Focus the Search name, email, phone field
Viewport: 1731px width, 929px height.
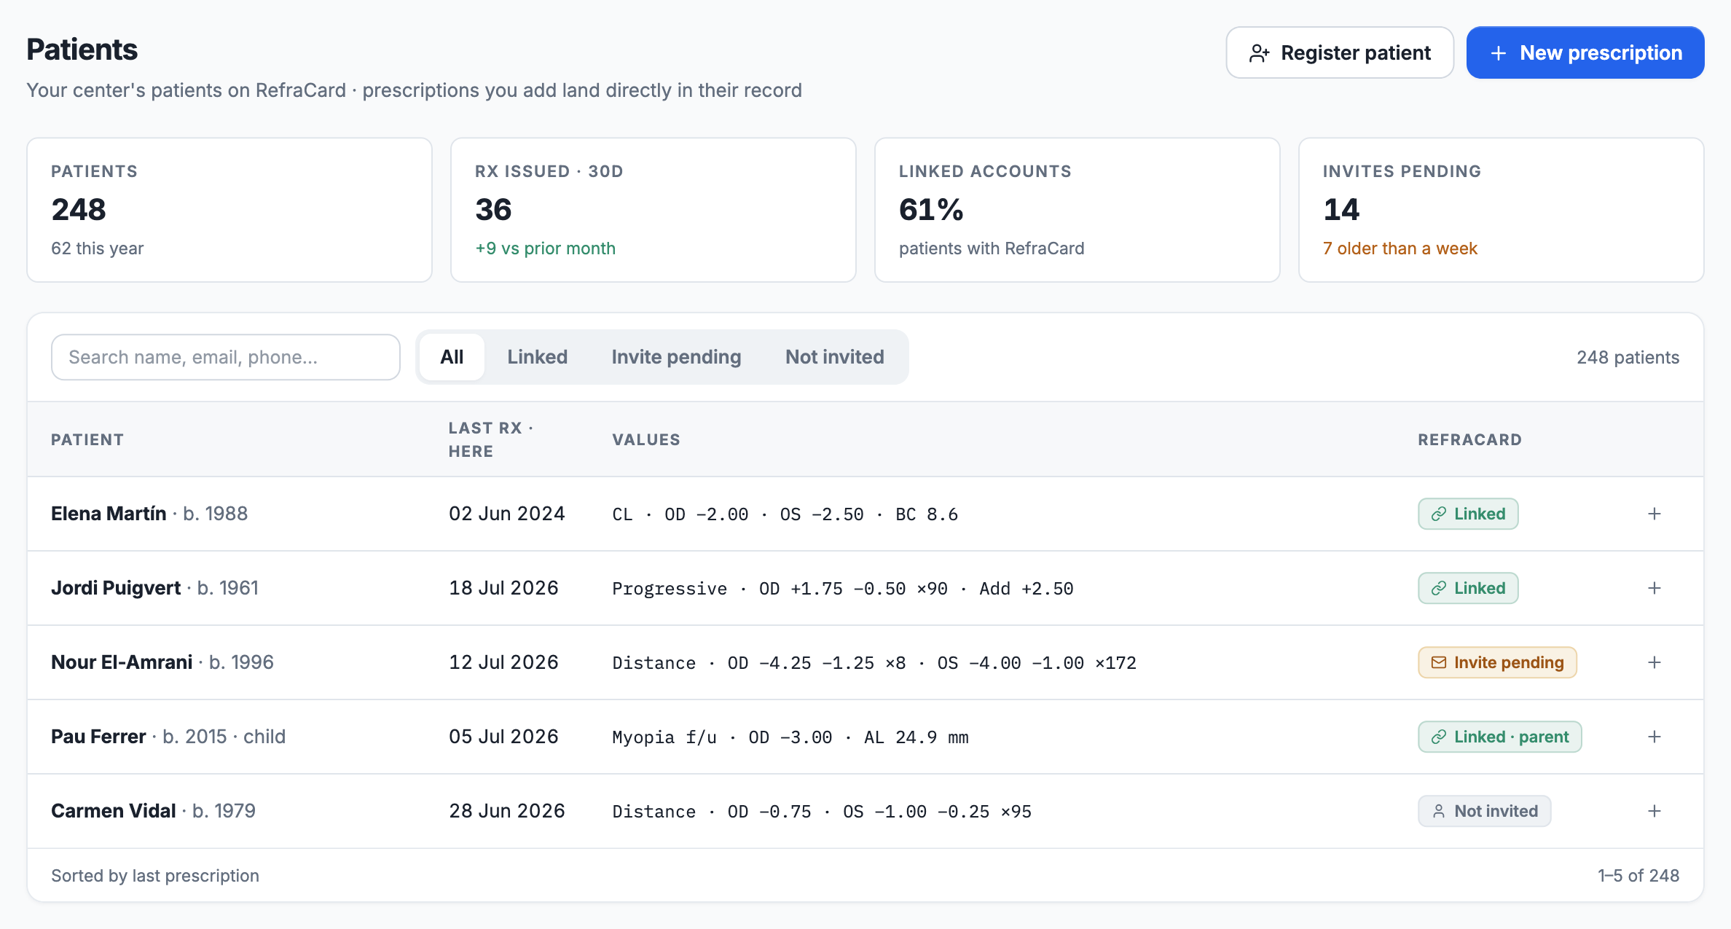[x=226, y=357]
